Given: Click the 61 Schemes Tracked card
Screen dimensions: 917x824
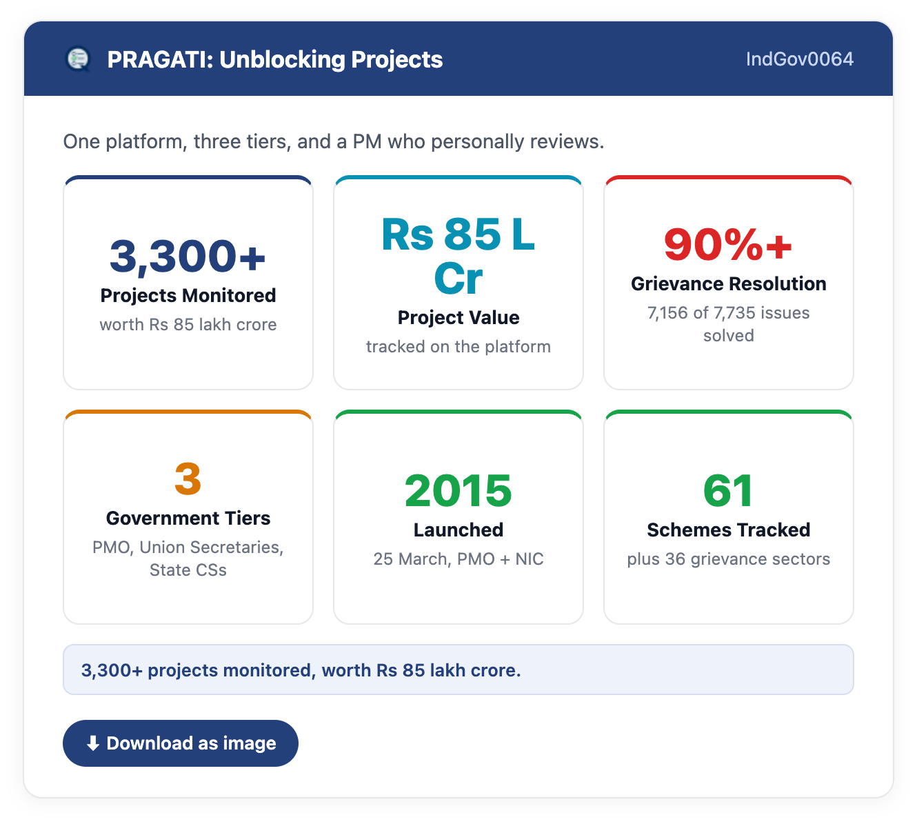Looking at the screenshot, I should pyautogui.click(x=729, y=517).
